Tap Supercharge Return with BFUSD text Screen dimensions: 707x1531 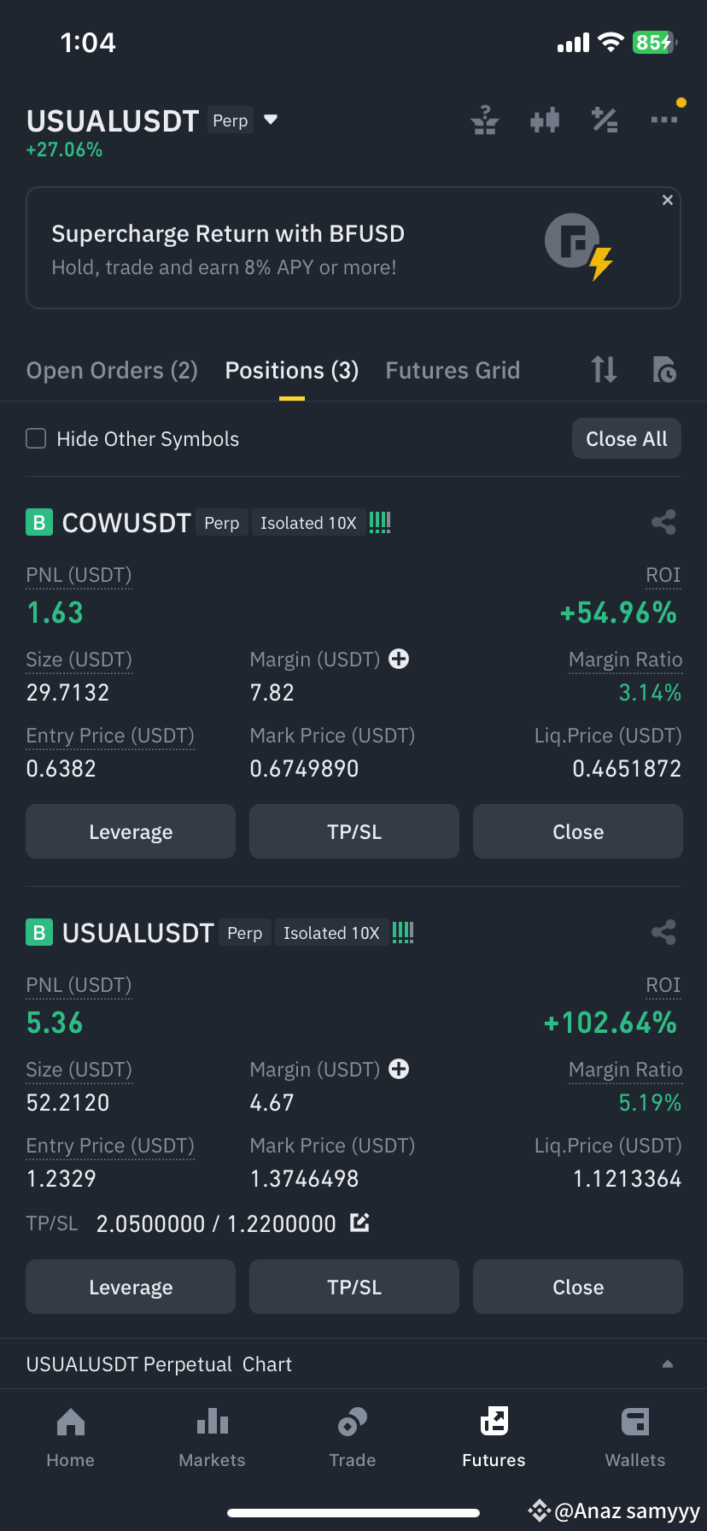point(228,233)
